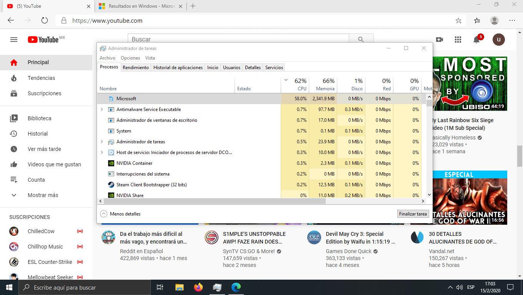Open Task View on taskbar
Screen dimensions: 523x295
click(160, 287)
